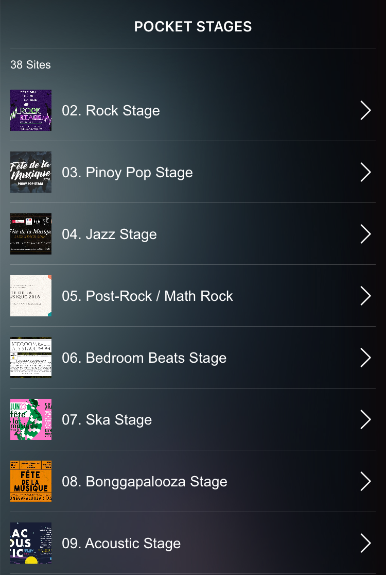Open the Bedroom Beats Stage thumbnail

coord(31,358)
